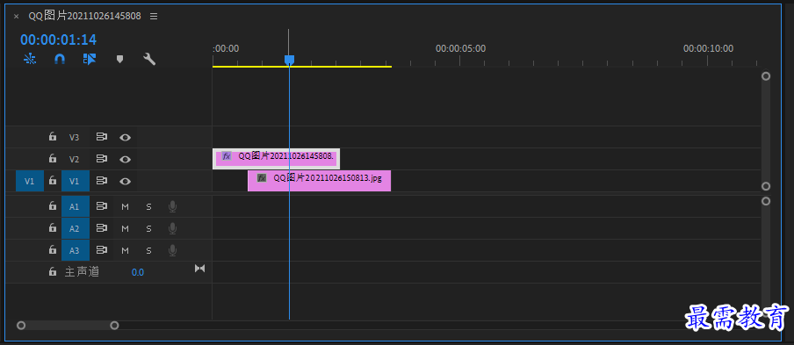
Task: Enable voice-over record on A1
Action: [x=173, y=206]
